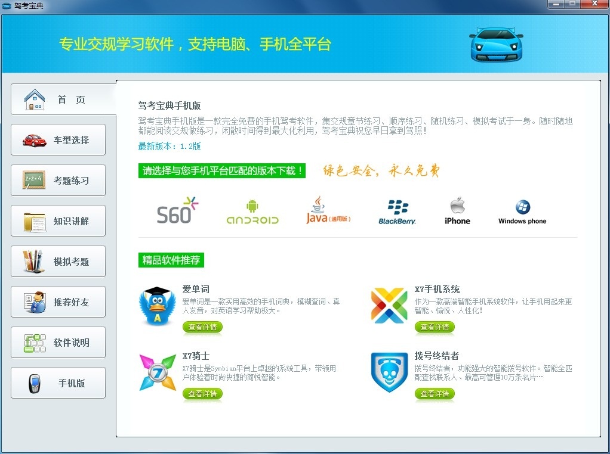Open the 首页 home tab
The width and height of the screenshot is (610, 454).
coord(63,99)
